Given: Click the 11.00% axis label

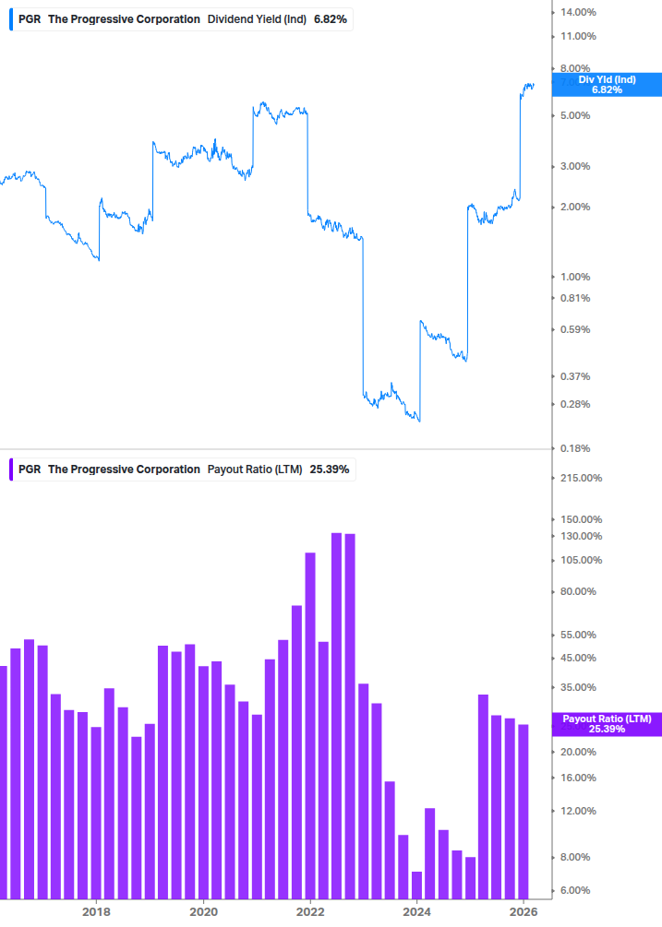Looking at the screenshot, I should pyautogui.click(x=578, y=37).
